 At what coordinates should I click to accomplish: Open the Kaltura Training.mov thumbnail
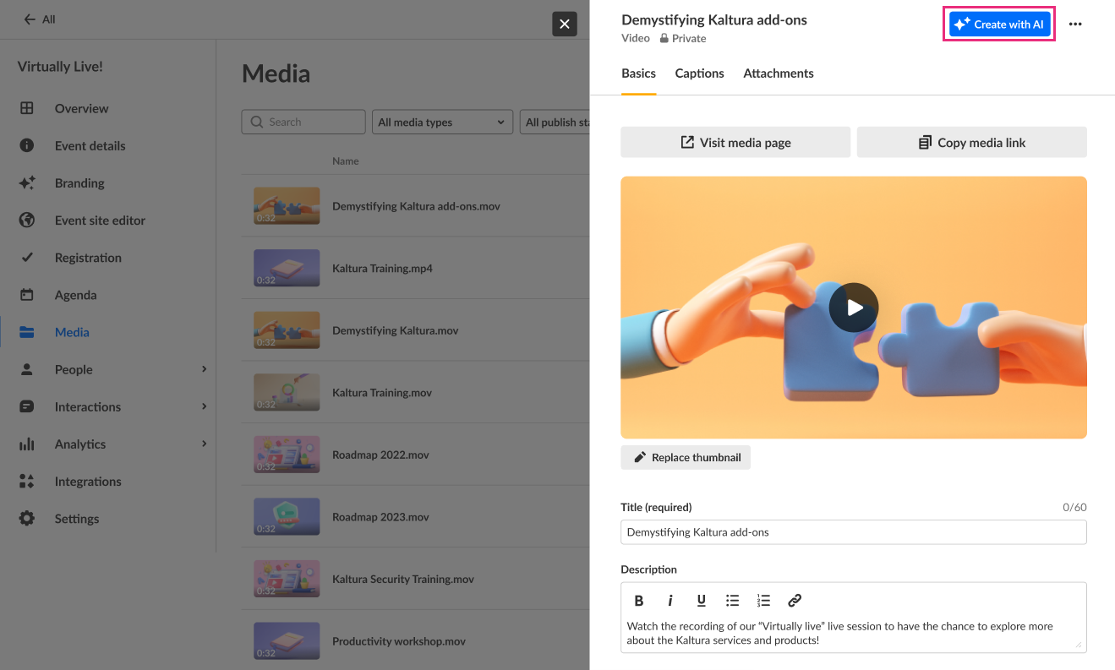[287, 392]
